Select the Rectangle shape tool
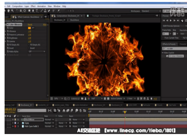 (x=29, y=11)
